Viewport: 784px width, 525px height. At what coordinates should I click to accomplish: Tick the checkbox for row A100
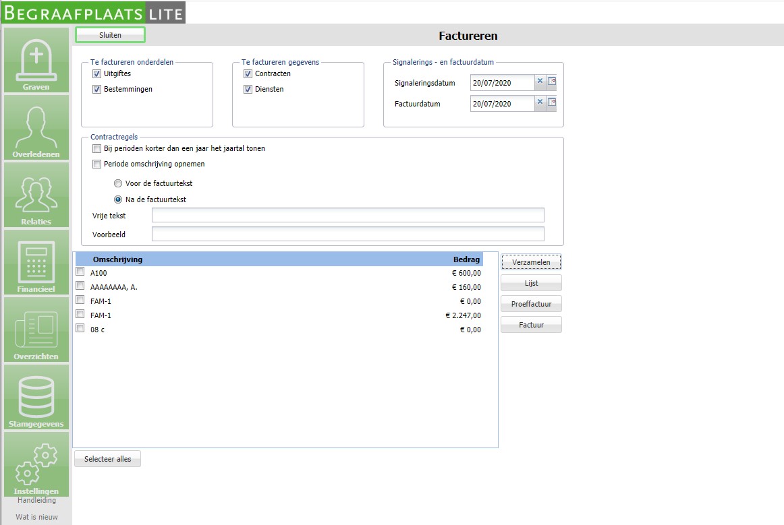(x=80, y=272)
